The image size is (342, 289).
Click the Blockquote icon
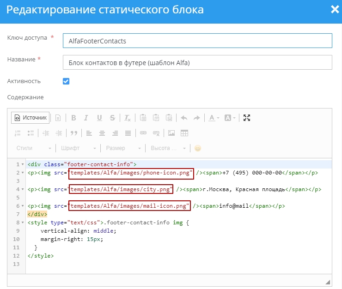(73, 133)
